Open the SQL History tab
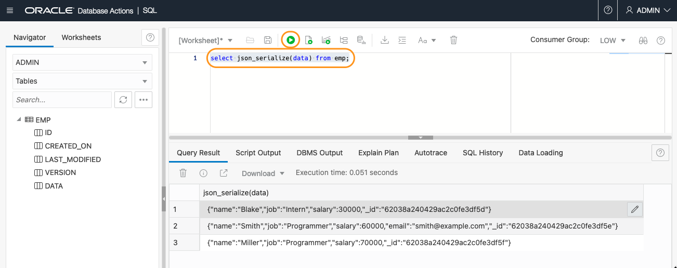This screenshot has width=677, height=268. (x=483, y=153)
